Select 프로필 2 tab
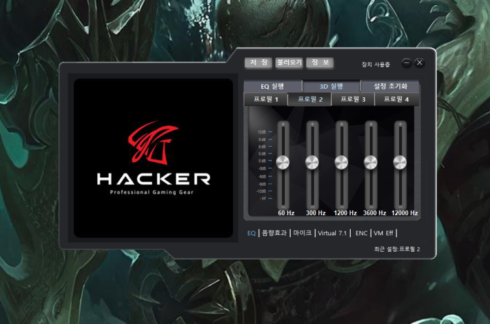Image resolution: width=490 pixels, height=324 pixels. point(310,100)
